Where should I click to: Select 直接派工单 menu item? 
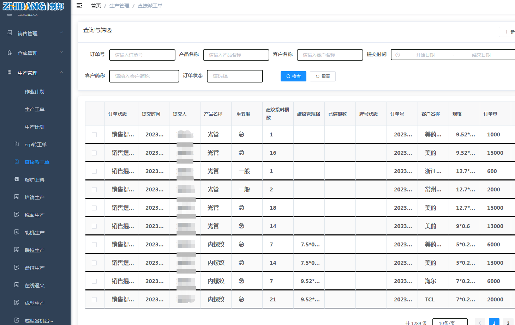(37, 162)
